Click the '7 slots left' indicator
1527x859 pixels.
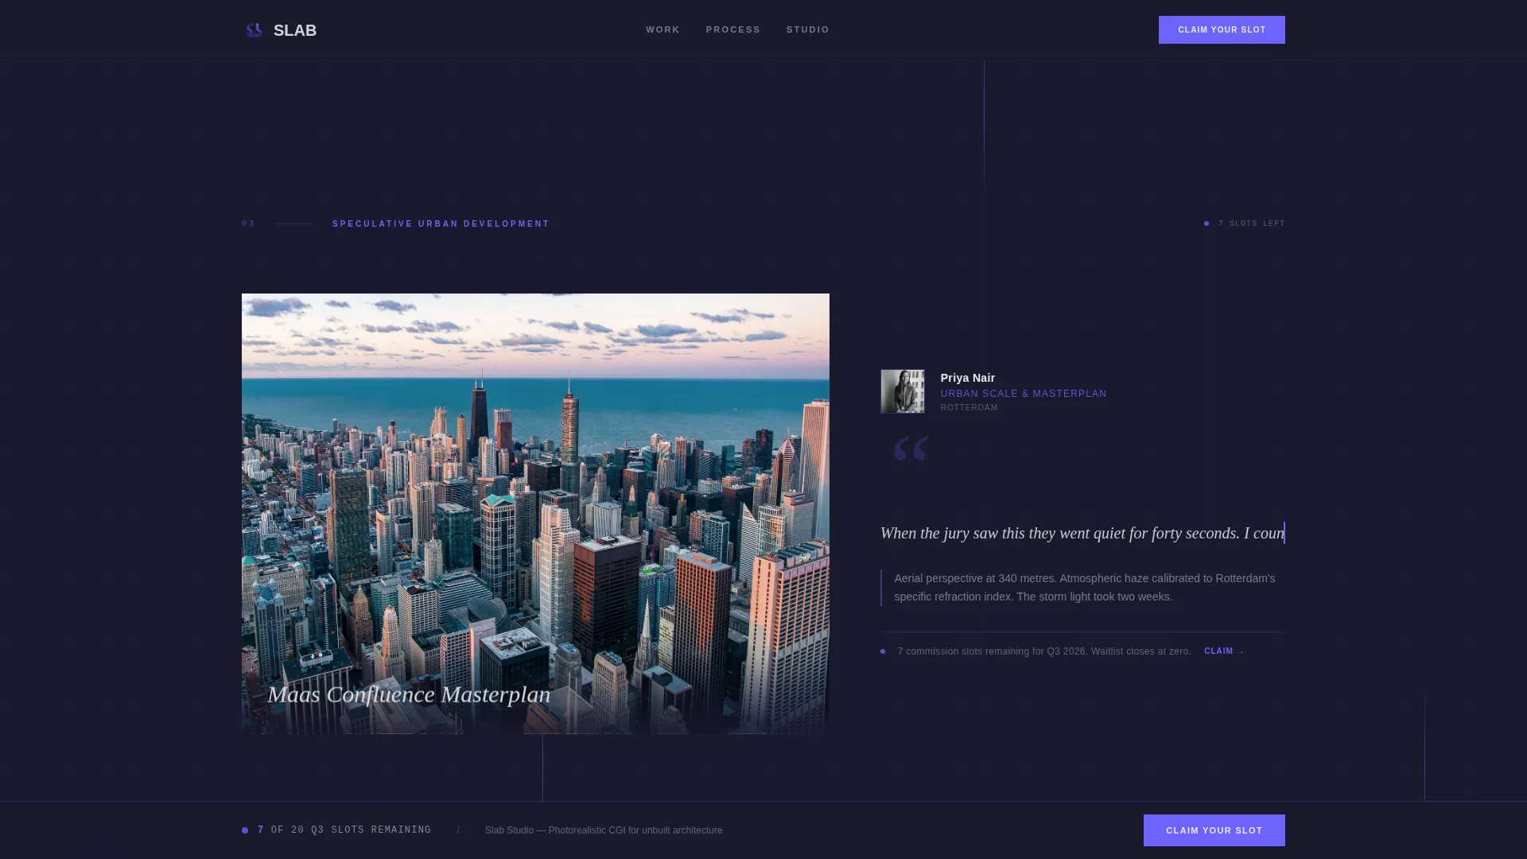click(x=1245, y=223)
